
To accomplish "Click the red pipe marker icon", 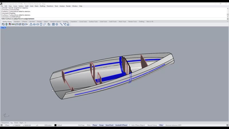I will pos(10,24).
